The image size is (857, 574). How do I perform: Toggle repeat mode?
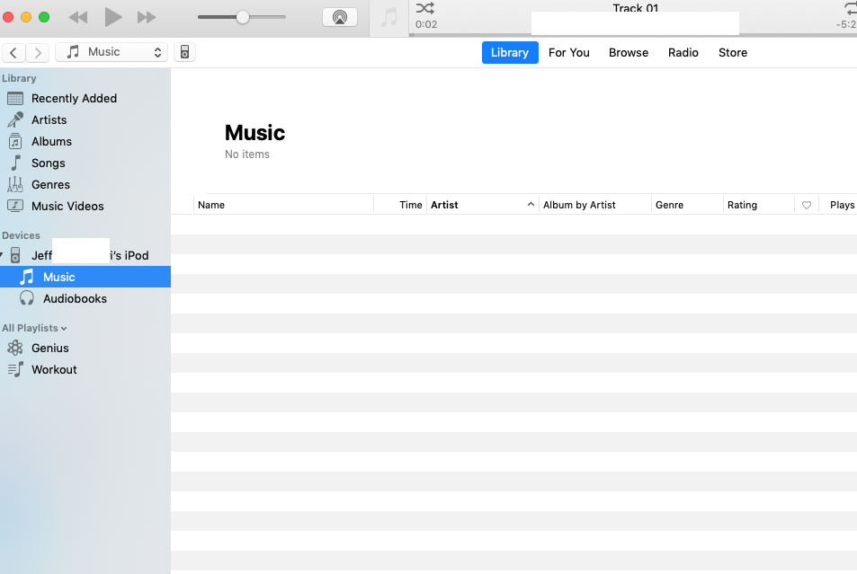pos(851,8)
